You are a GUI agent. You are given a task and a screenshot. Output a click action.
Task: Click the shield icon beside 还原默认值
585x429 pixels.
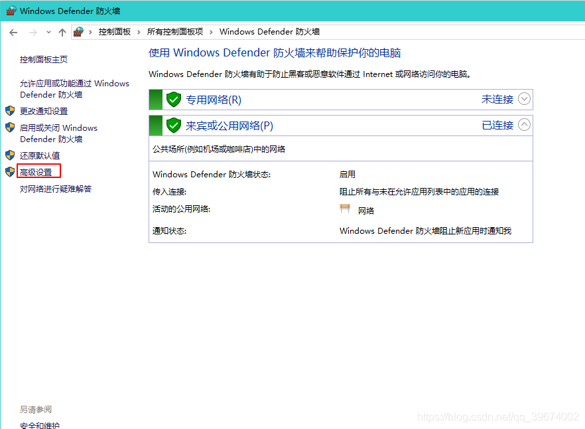[x=10, y=155]
